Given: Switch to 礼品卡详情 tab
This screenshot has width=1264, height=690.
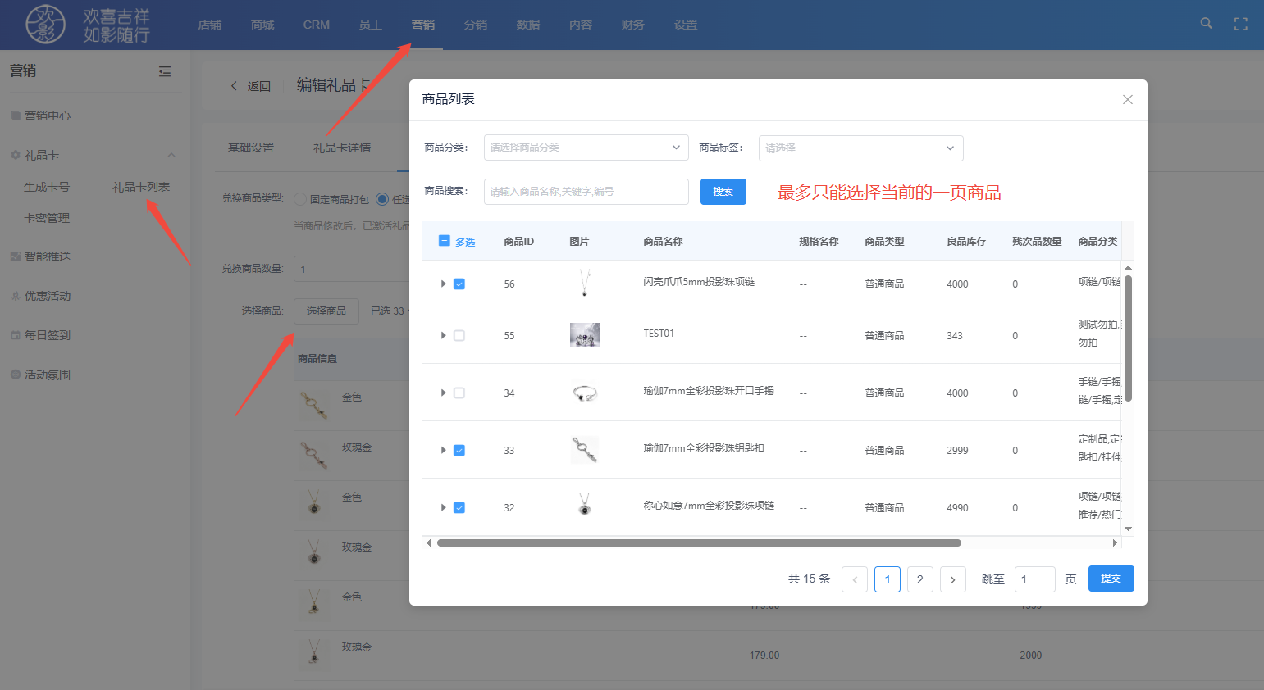Looking at the screenshot, I should [x=342, y=148].
